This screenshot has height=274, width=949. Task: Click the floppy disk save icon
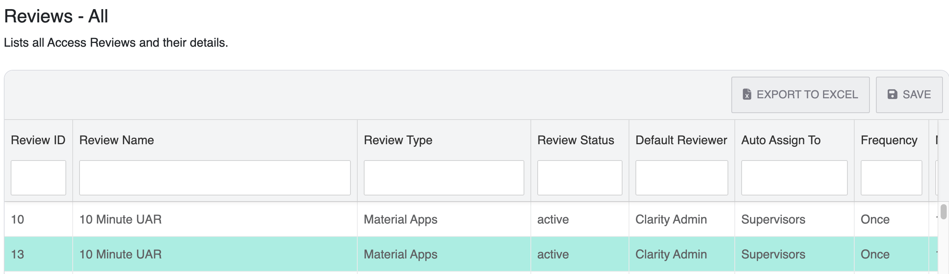892,94
